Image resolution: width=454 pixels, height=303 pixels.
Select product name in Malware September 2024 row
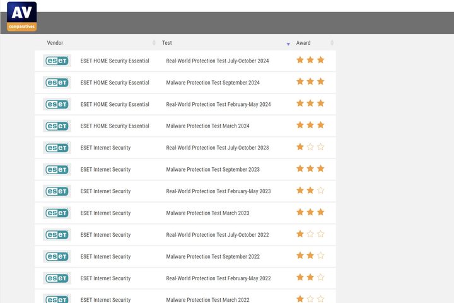point(115,83)
